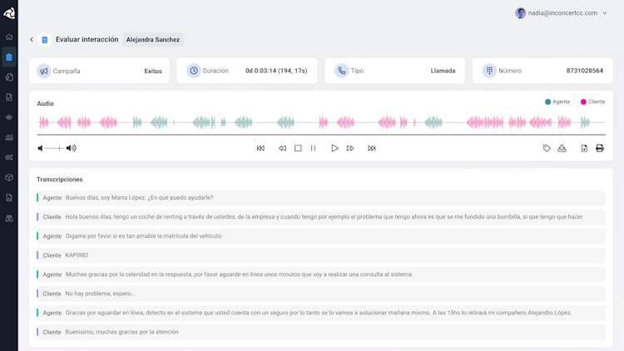Click the Alejandra Sanchez name tag
624x351 pixels.
click(153, 39)
